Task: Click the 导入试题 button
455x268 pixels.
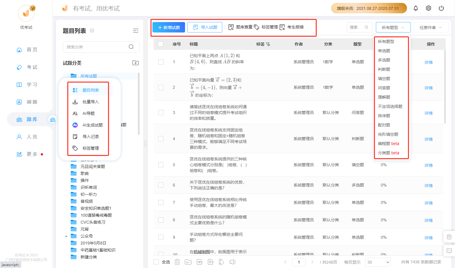Action: (x=205, y=27)
